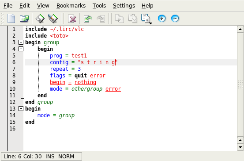Toggle the INS insert mode indicator
The height and width of the screenshot is (161, 244).
click(x=50, y=156)
